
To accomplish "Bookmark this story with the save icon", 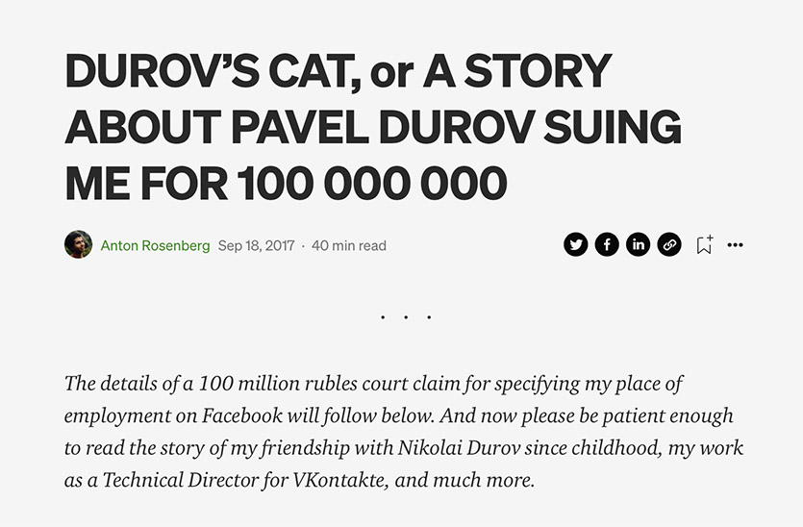I will coord(704,245).
